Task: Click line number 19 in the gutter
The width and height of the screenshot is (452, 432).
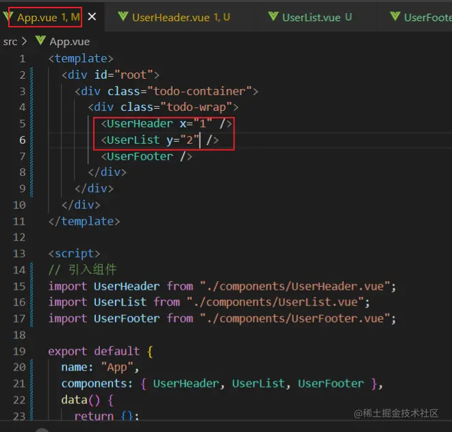Action: click(x=19, y=351)
